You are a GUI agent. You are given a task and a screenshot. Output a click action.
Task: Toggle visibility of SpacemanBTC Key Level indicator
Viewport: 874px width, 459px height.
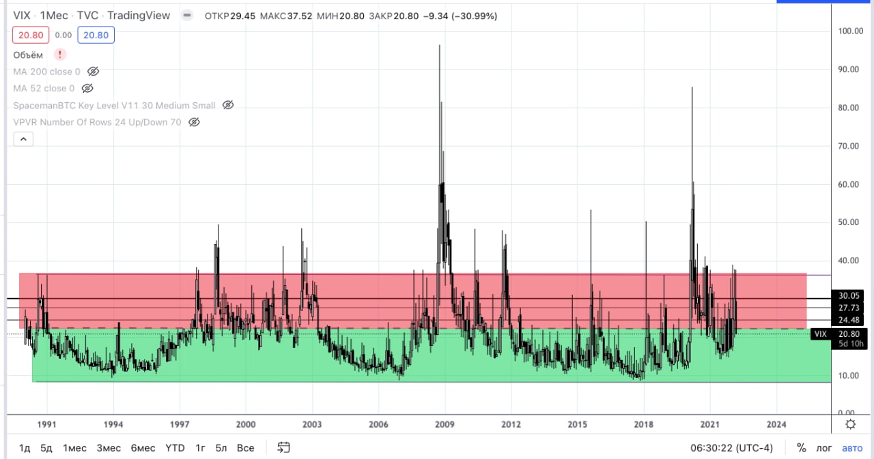[x=229, y=106]
